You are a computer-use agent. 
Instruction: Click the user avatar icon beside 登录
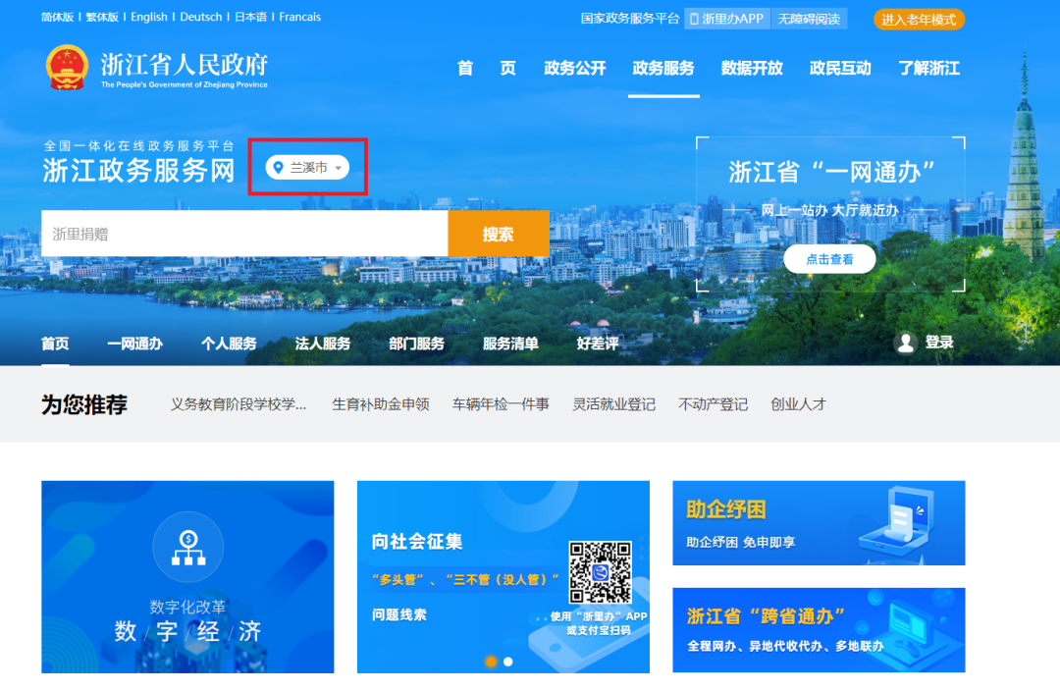coord(905,343)
